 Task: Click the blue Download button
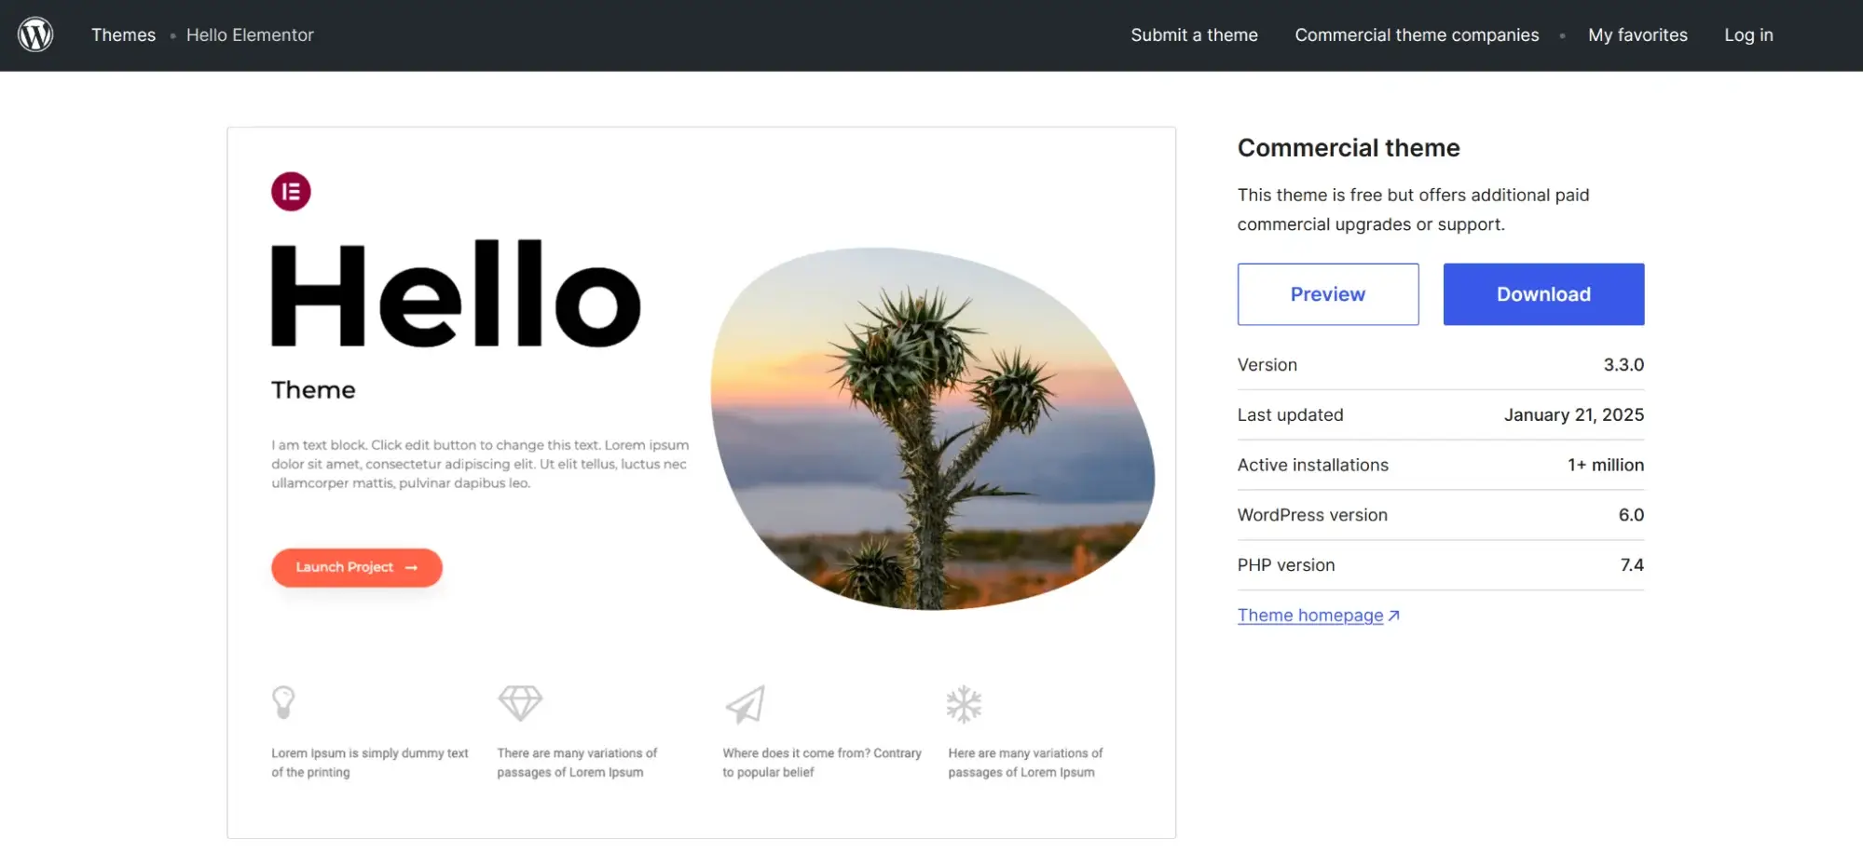1543,294
